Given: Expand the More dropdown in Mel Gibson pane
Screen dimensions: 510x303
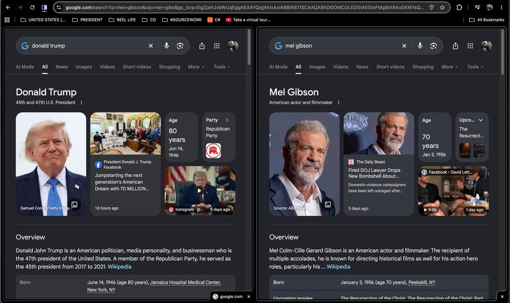Looking at the screenshot, I should tap(450, 67).
